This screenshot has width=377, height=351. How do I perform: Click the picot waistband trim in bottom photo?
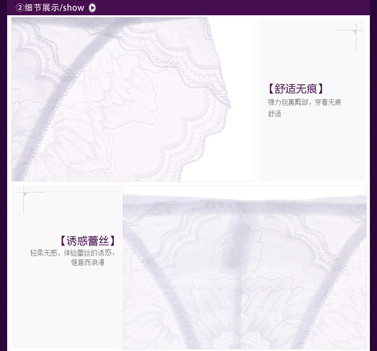click(x=244, y=197)
